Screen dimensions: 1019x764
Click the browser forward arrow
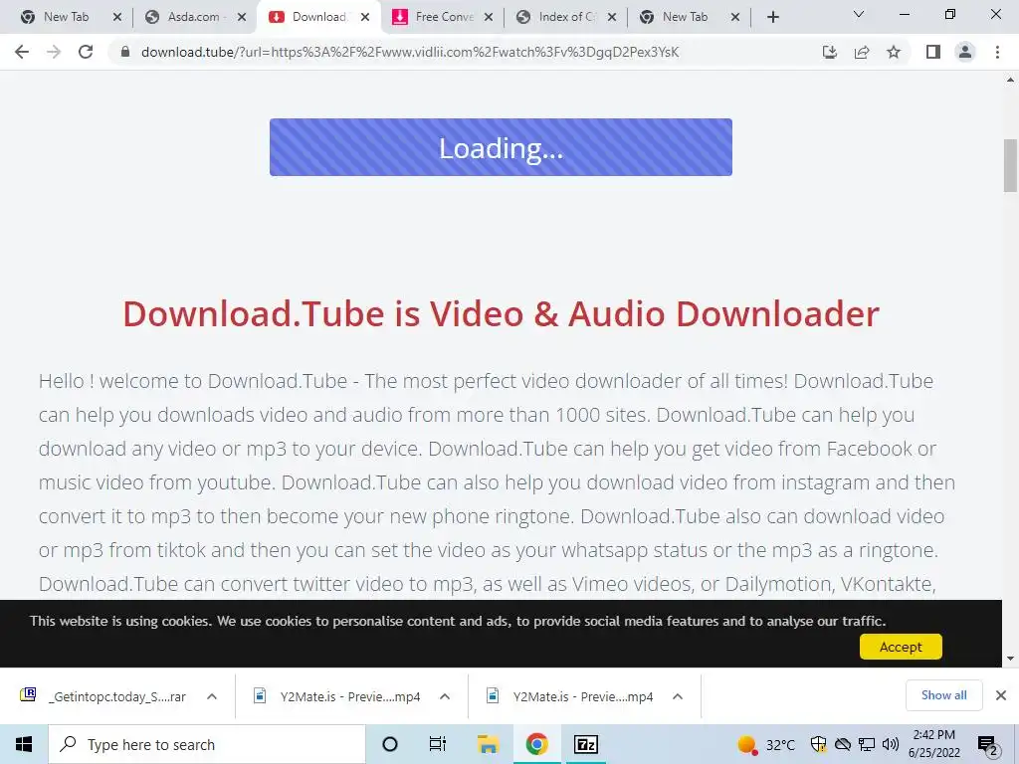pos(54,52)
